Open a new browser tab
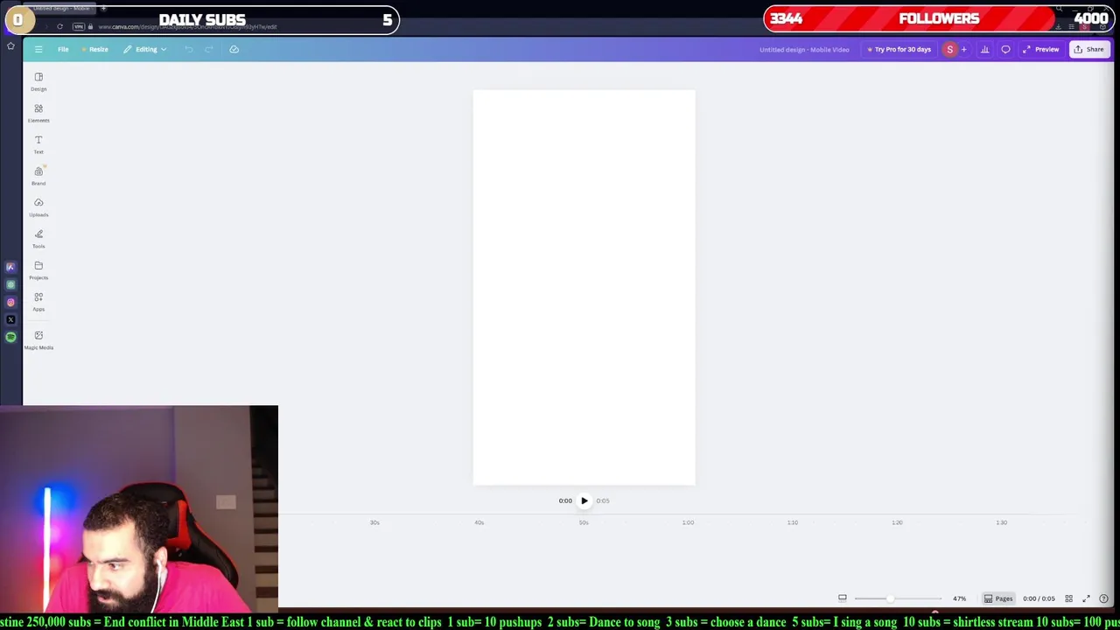 pyautogui.click(x=103, y=8)
